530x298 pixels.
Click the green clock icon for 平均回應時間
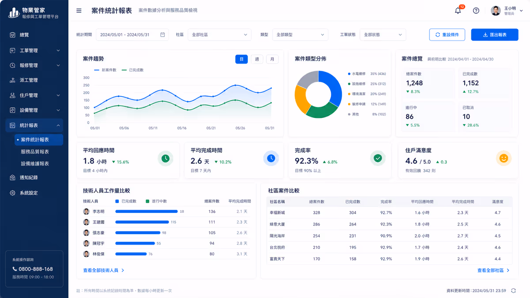click(165, 158)
